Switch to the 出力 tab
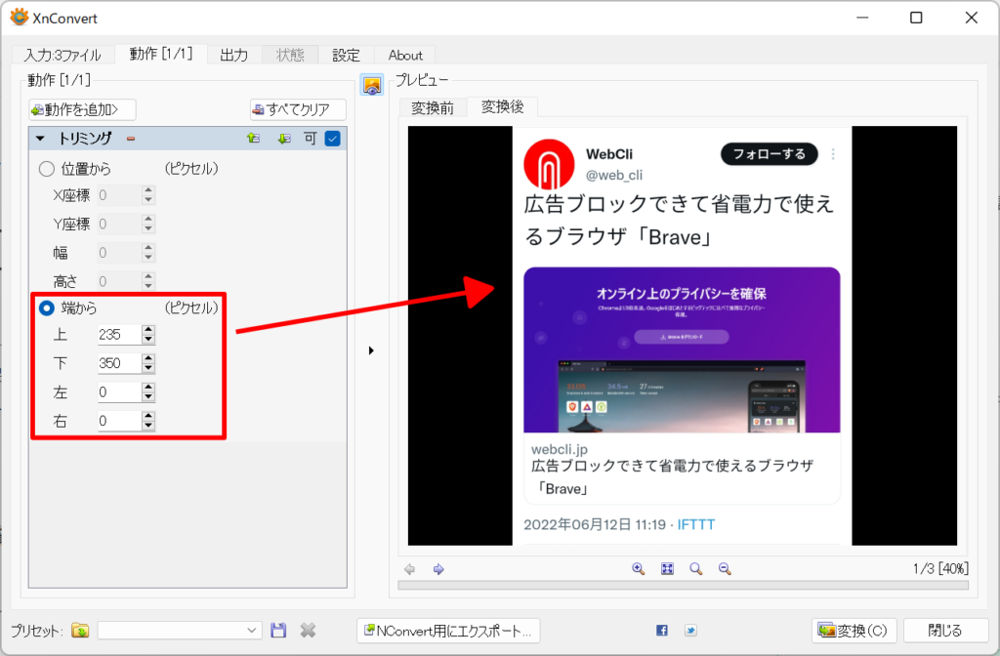Viewport: 1000px width, 656px height. (232, 55)
